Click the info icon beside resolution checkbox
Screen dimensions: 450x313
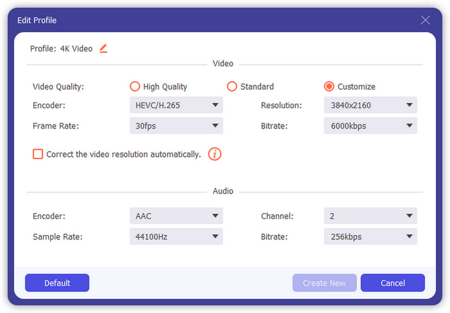(x=214, y=154)
